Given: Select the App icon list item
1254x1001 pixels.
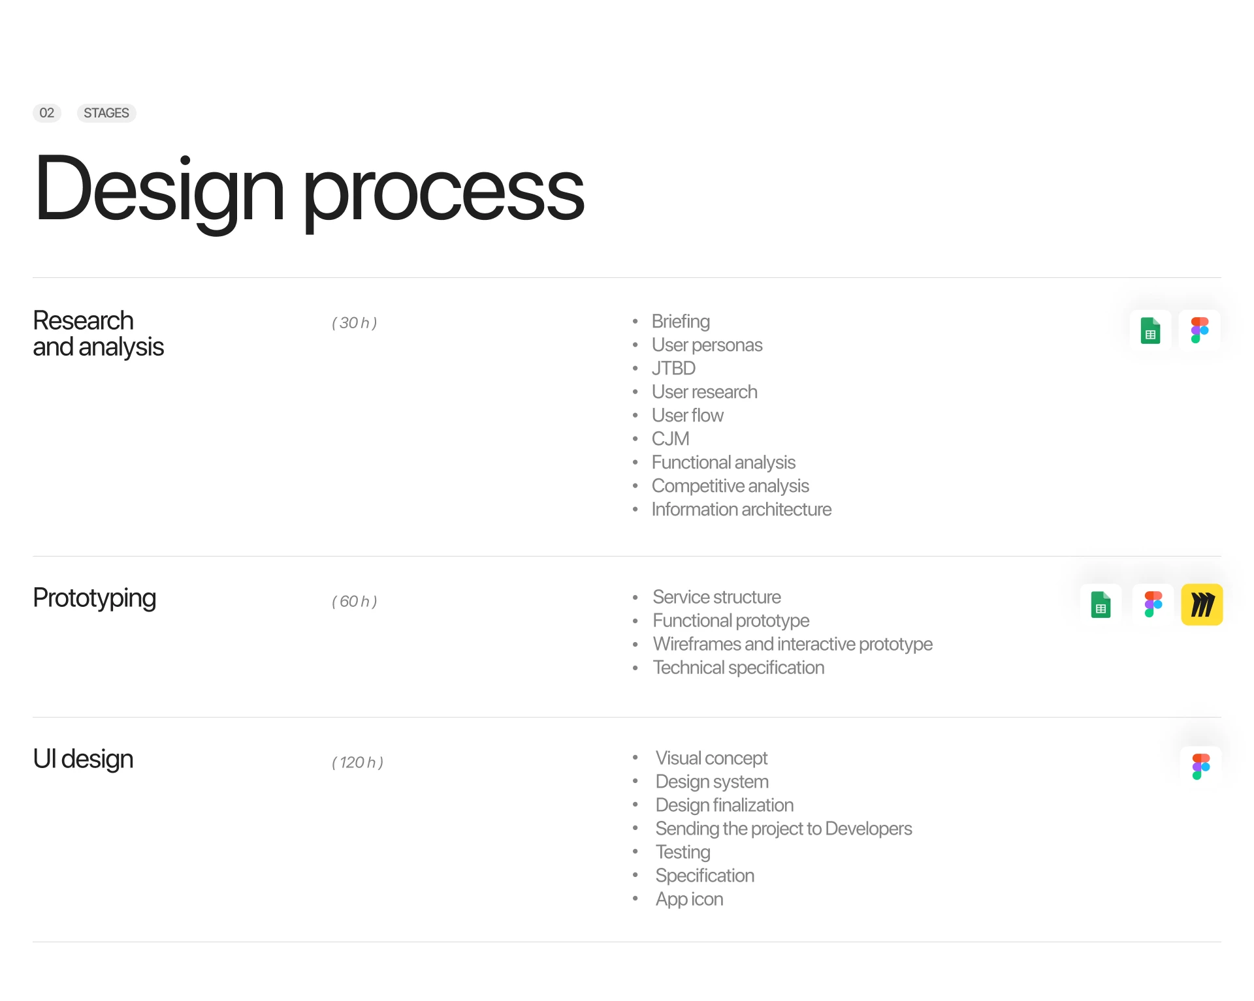Looking at the screenshot, I should point(689,899).
